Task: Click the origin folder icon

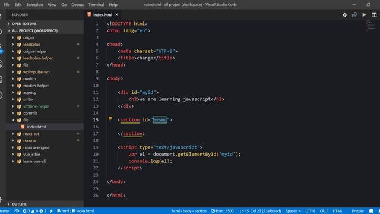Action: [x=19, y=38]
